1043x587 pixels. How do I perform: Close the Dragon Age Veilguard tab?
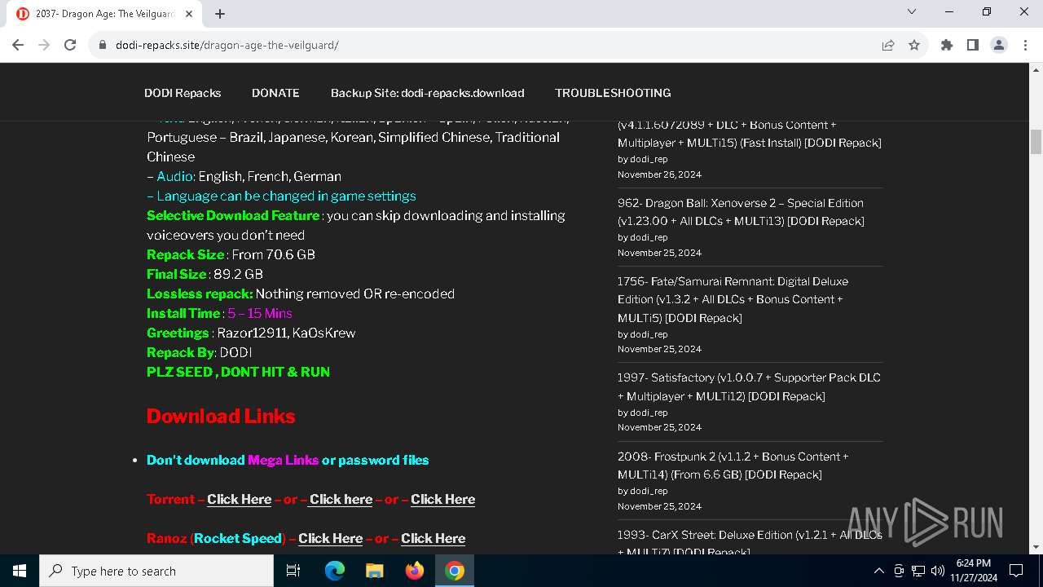[x=189, y=14]
